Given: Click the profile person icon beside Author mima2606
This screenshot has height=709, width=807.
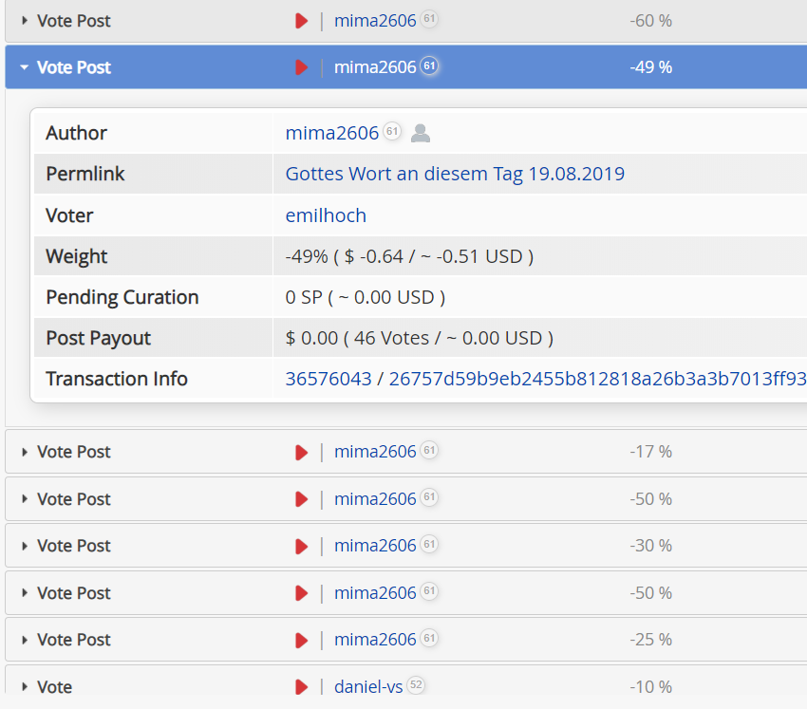Looking at the screenshot, I should pos(421,133).
